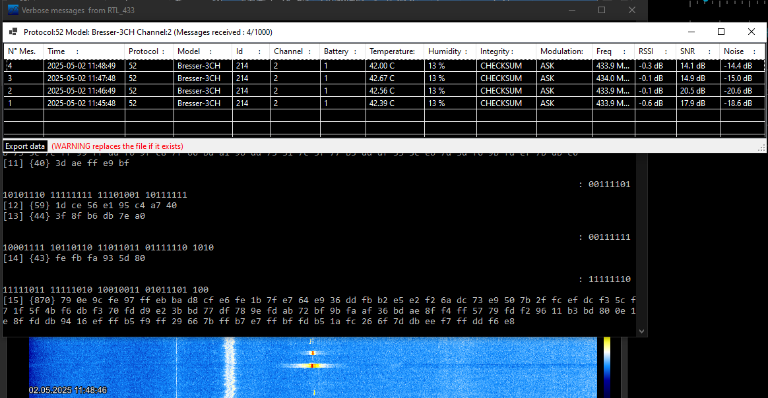Click the Verbose messages window title icon

click(x=13, y=11)
